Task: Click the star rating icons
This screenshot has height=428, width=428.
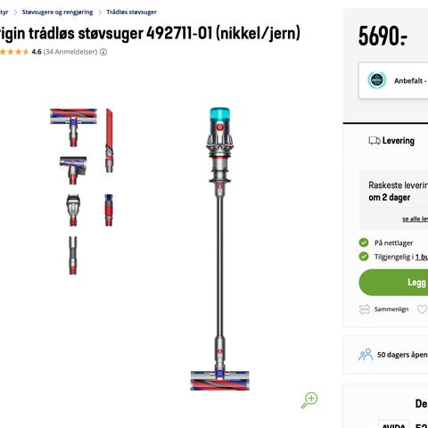Action: coord(14,52)
